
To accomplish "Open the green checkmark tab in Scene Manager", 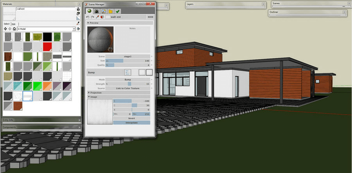I will pos(117,11).
